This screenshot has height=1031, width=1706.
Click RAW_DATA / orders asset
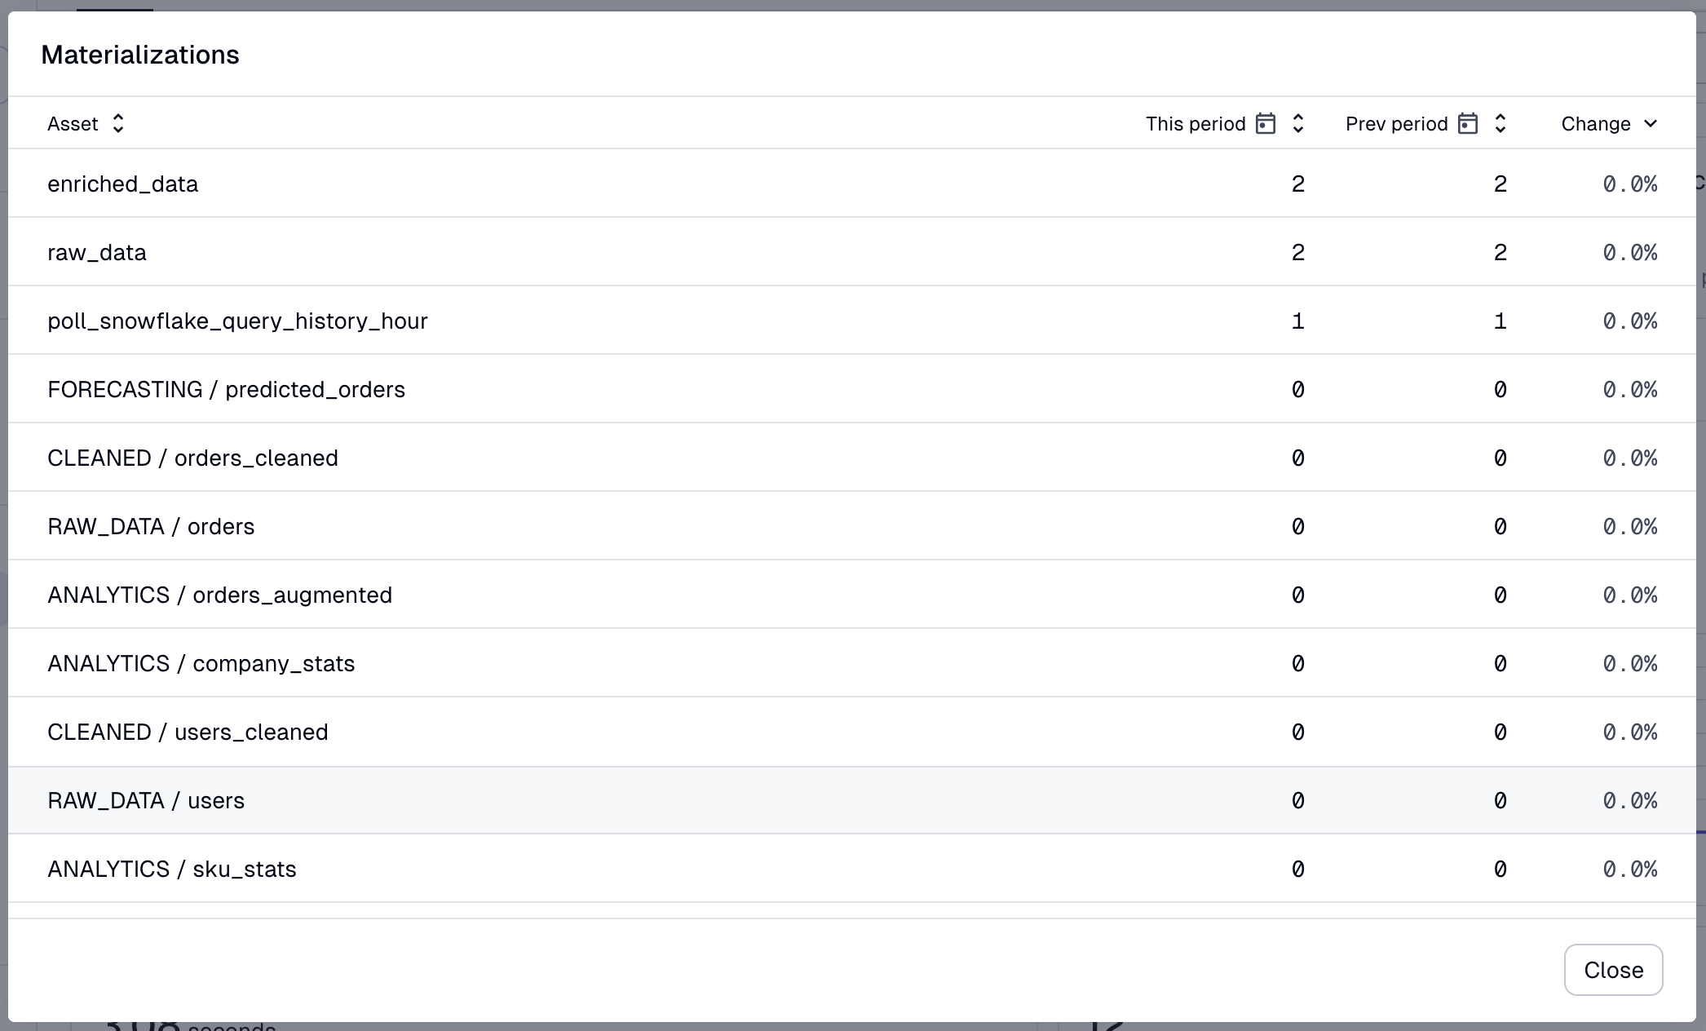coord(151,527)
